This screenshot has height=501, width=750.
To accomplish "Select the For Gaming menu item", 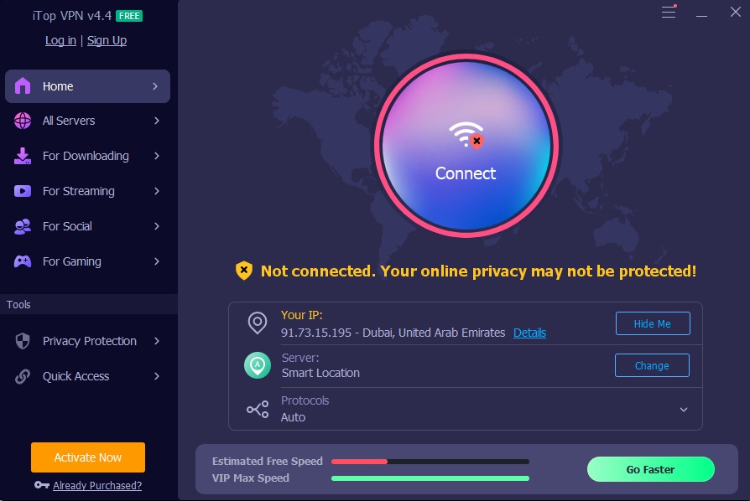I will (x=87, y=261).
